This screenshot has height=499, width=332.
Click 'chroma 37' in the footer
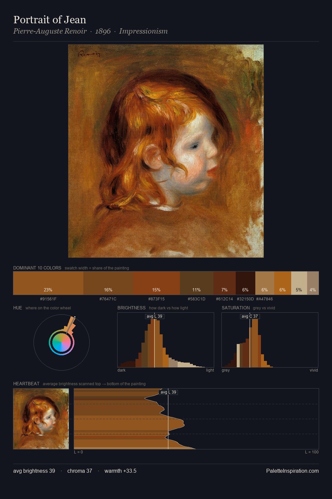tap(80, 471)
